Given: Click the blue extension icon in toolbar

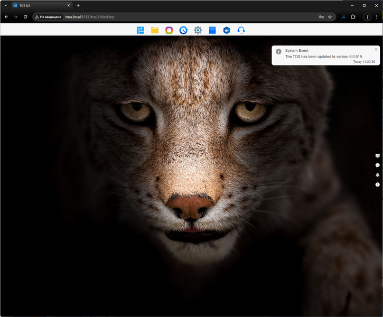Looking at the screenshot, I should (343, 17).
